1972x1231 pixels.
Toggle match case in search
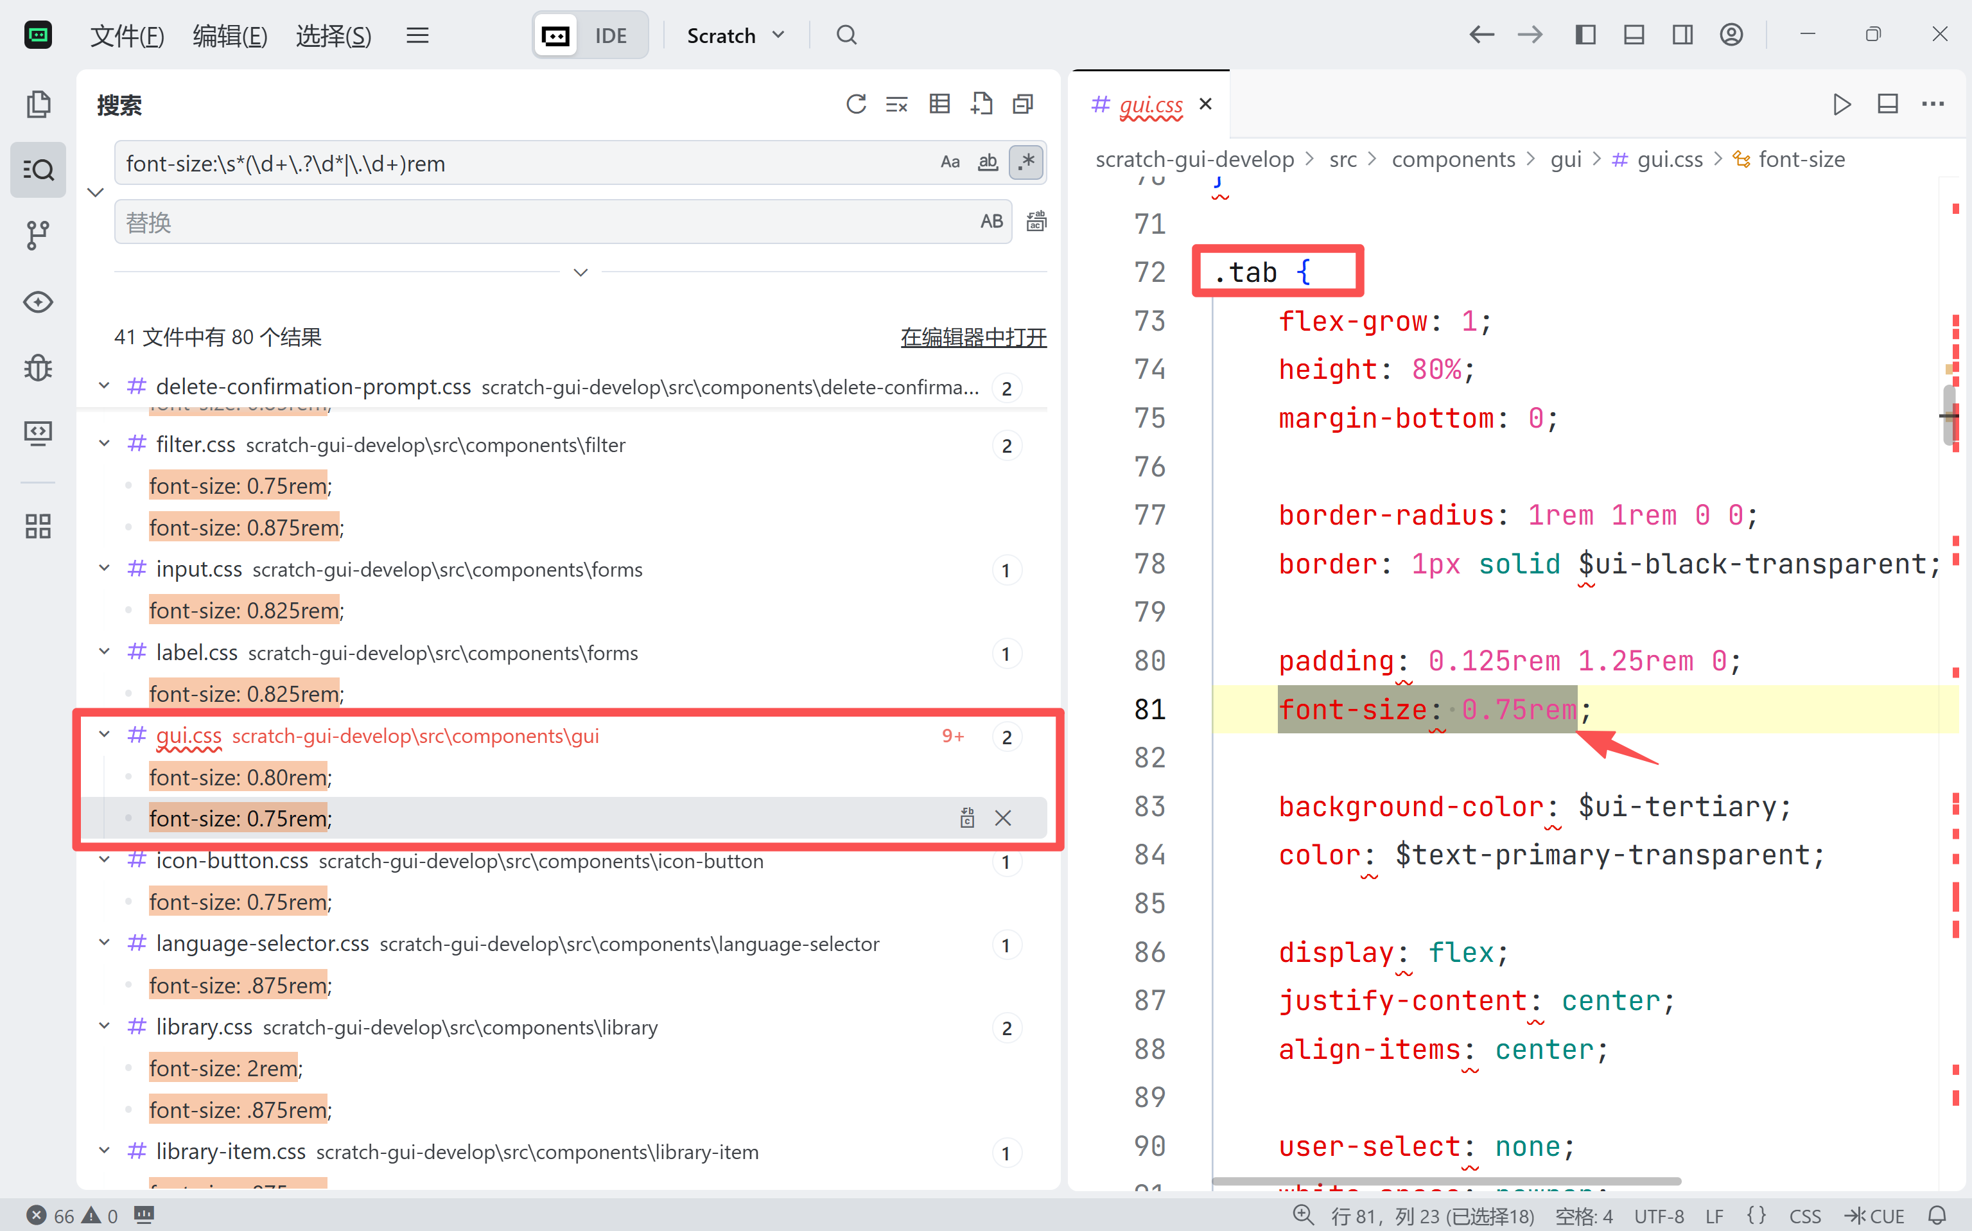coord(949,163)
